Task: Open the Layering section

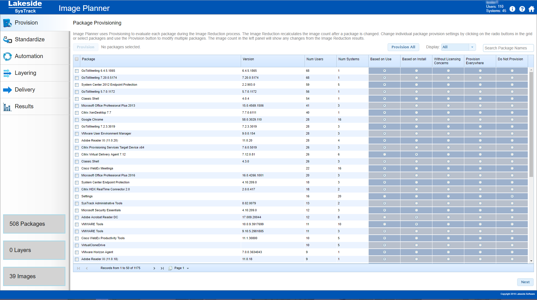Action: pyautogui.click(x=35, y=73)
